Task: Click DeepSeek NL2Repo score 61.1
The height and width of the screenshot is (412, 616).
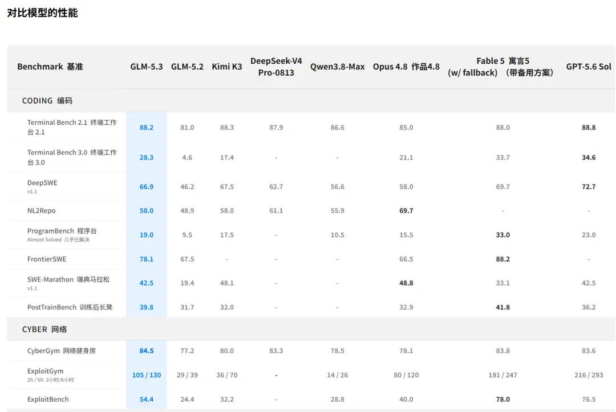Action: [x=276, y=211]
